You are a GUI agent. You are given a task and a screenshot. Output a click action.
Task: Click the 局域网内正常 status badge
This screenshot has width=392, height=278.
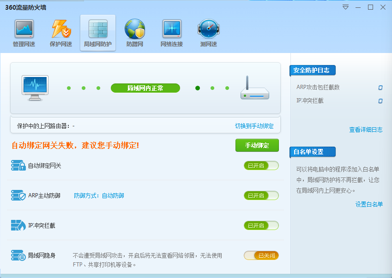pos(145,88)
